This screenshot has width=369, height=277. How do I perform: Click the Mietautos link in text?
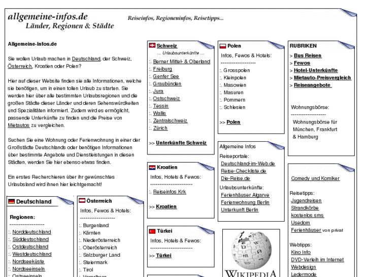click(x=19, y=125)
